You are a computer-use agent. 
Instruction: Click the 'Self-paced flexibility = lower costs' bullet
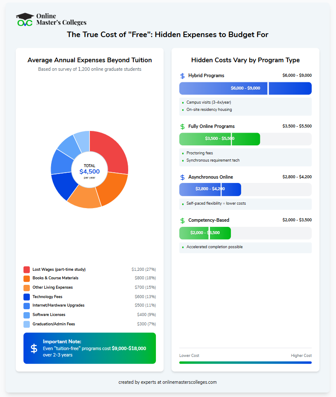[216, 203]
